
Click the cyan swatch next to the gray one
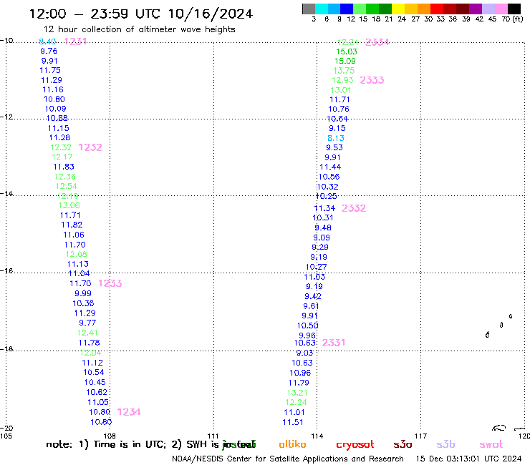[322, 9]
